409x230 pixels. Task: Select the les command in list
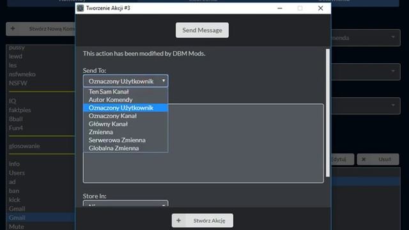13,65
